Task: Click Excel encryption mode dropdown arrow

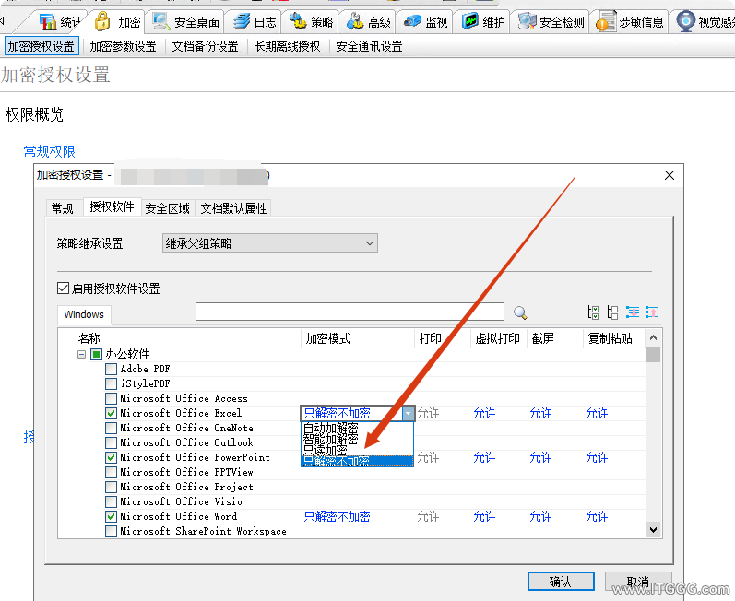Action: click(409, 413)
